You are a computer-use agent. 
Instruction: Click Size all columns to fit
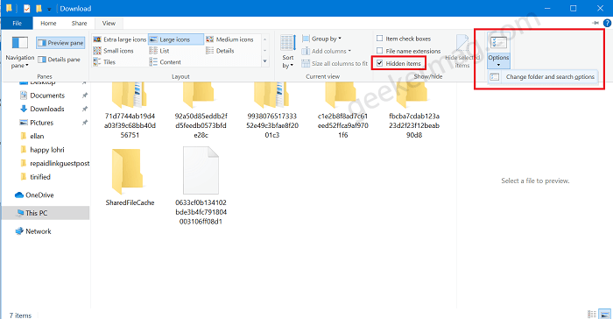tap(335, 63)
